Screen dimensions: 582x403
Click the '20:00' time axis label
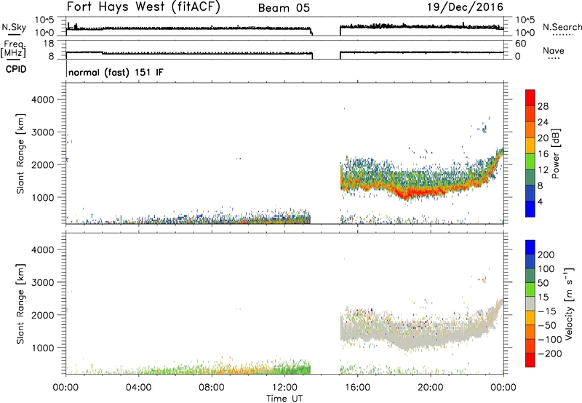[430, 388]
